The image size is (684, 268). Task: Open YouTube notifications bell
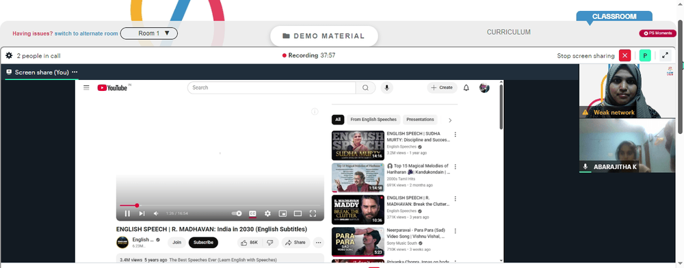(466, 88)
